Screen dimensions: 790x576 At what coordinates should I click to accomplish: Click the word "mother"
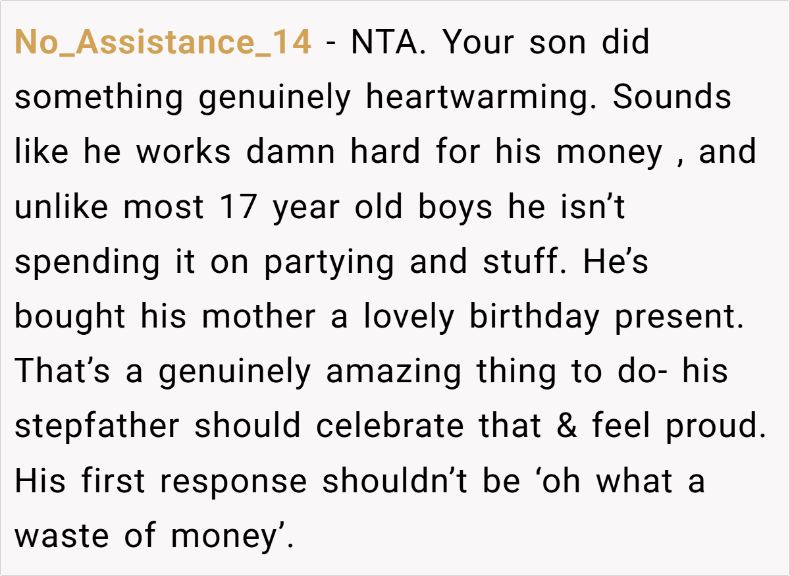point(259,317)
